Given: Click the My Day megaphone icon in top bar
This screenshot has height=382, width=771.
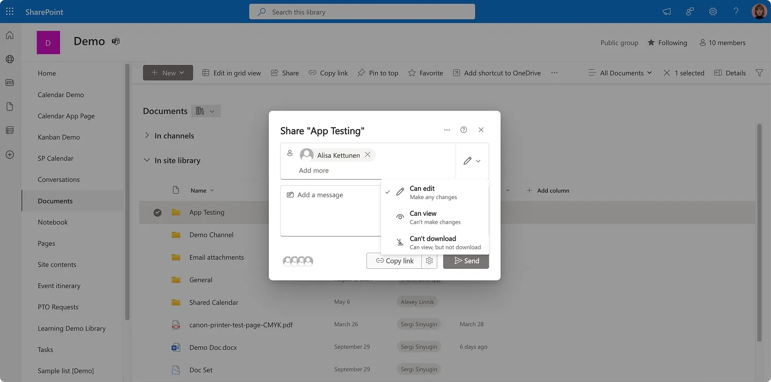Looking at the screenshot, I should [665, 11].
